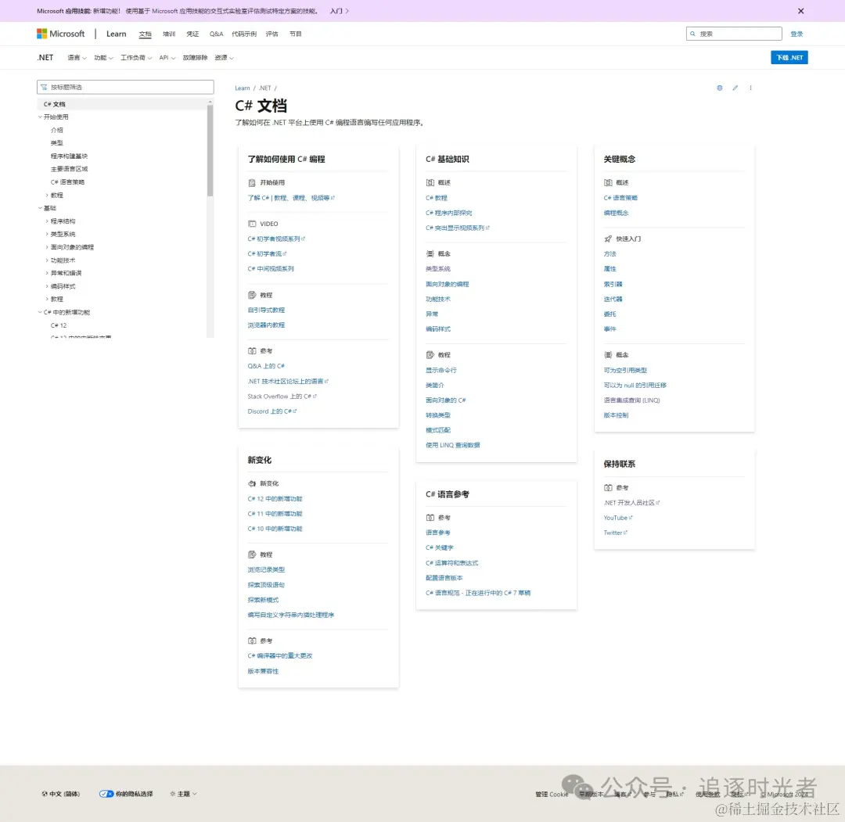Select the Q&A tab in top navigation

(x=216, y=34)
